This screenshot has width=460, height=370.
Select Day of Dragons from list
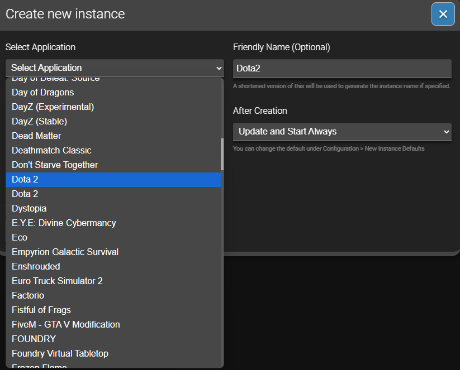tap(113, 92)
